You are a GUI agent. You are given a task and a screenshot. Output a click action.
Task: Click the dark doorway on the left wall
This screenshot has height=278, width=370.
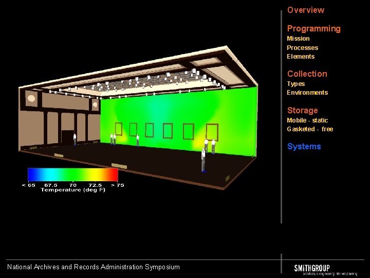point(67,136)
